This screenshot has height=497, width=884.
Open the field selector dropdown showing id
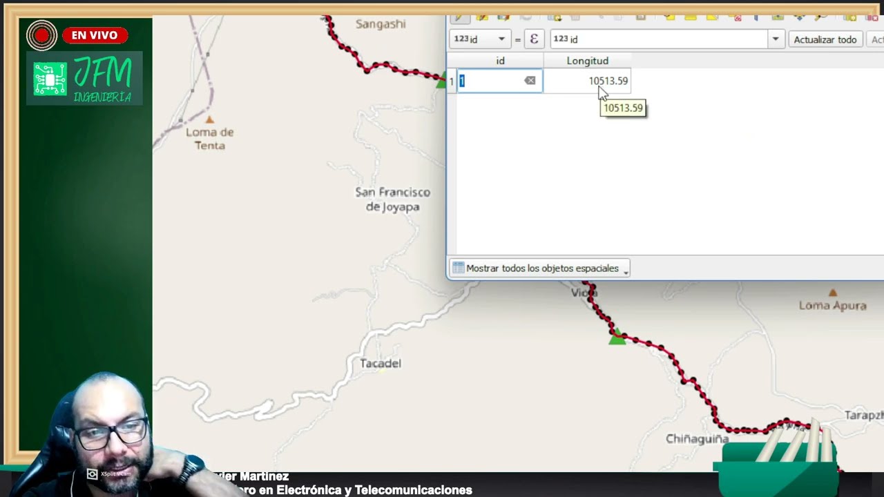click(481, 39)
